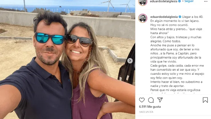This screenshot has width=211, height=119.
Task: Open the HACE UN DÍA timestamp link
Action: (146, 112)
